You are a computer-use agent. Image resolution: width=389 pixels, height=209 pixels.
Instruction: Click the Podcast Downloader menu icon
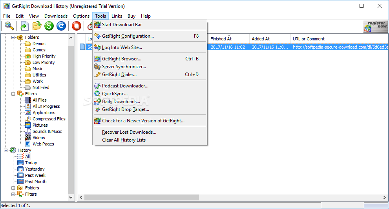click(x=97, y=86)
